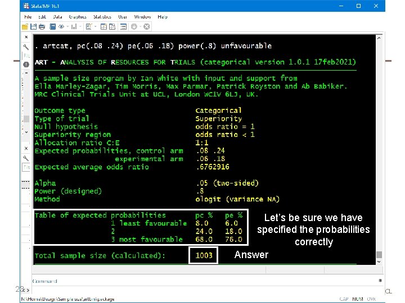Click the '1:1' allocation ratio value
405x303 pixels.
pos(202,143)
